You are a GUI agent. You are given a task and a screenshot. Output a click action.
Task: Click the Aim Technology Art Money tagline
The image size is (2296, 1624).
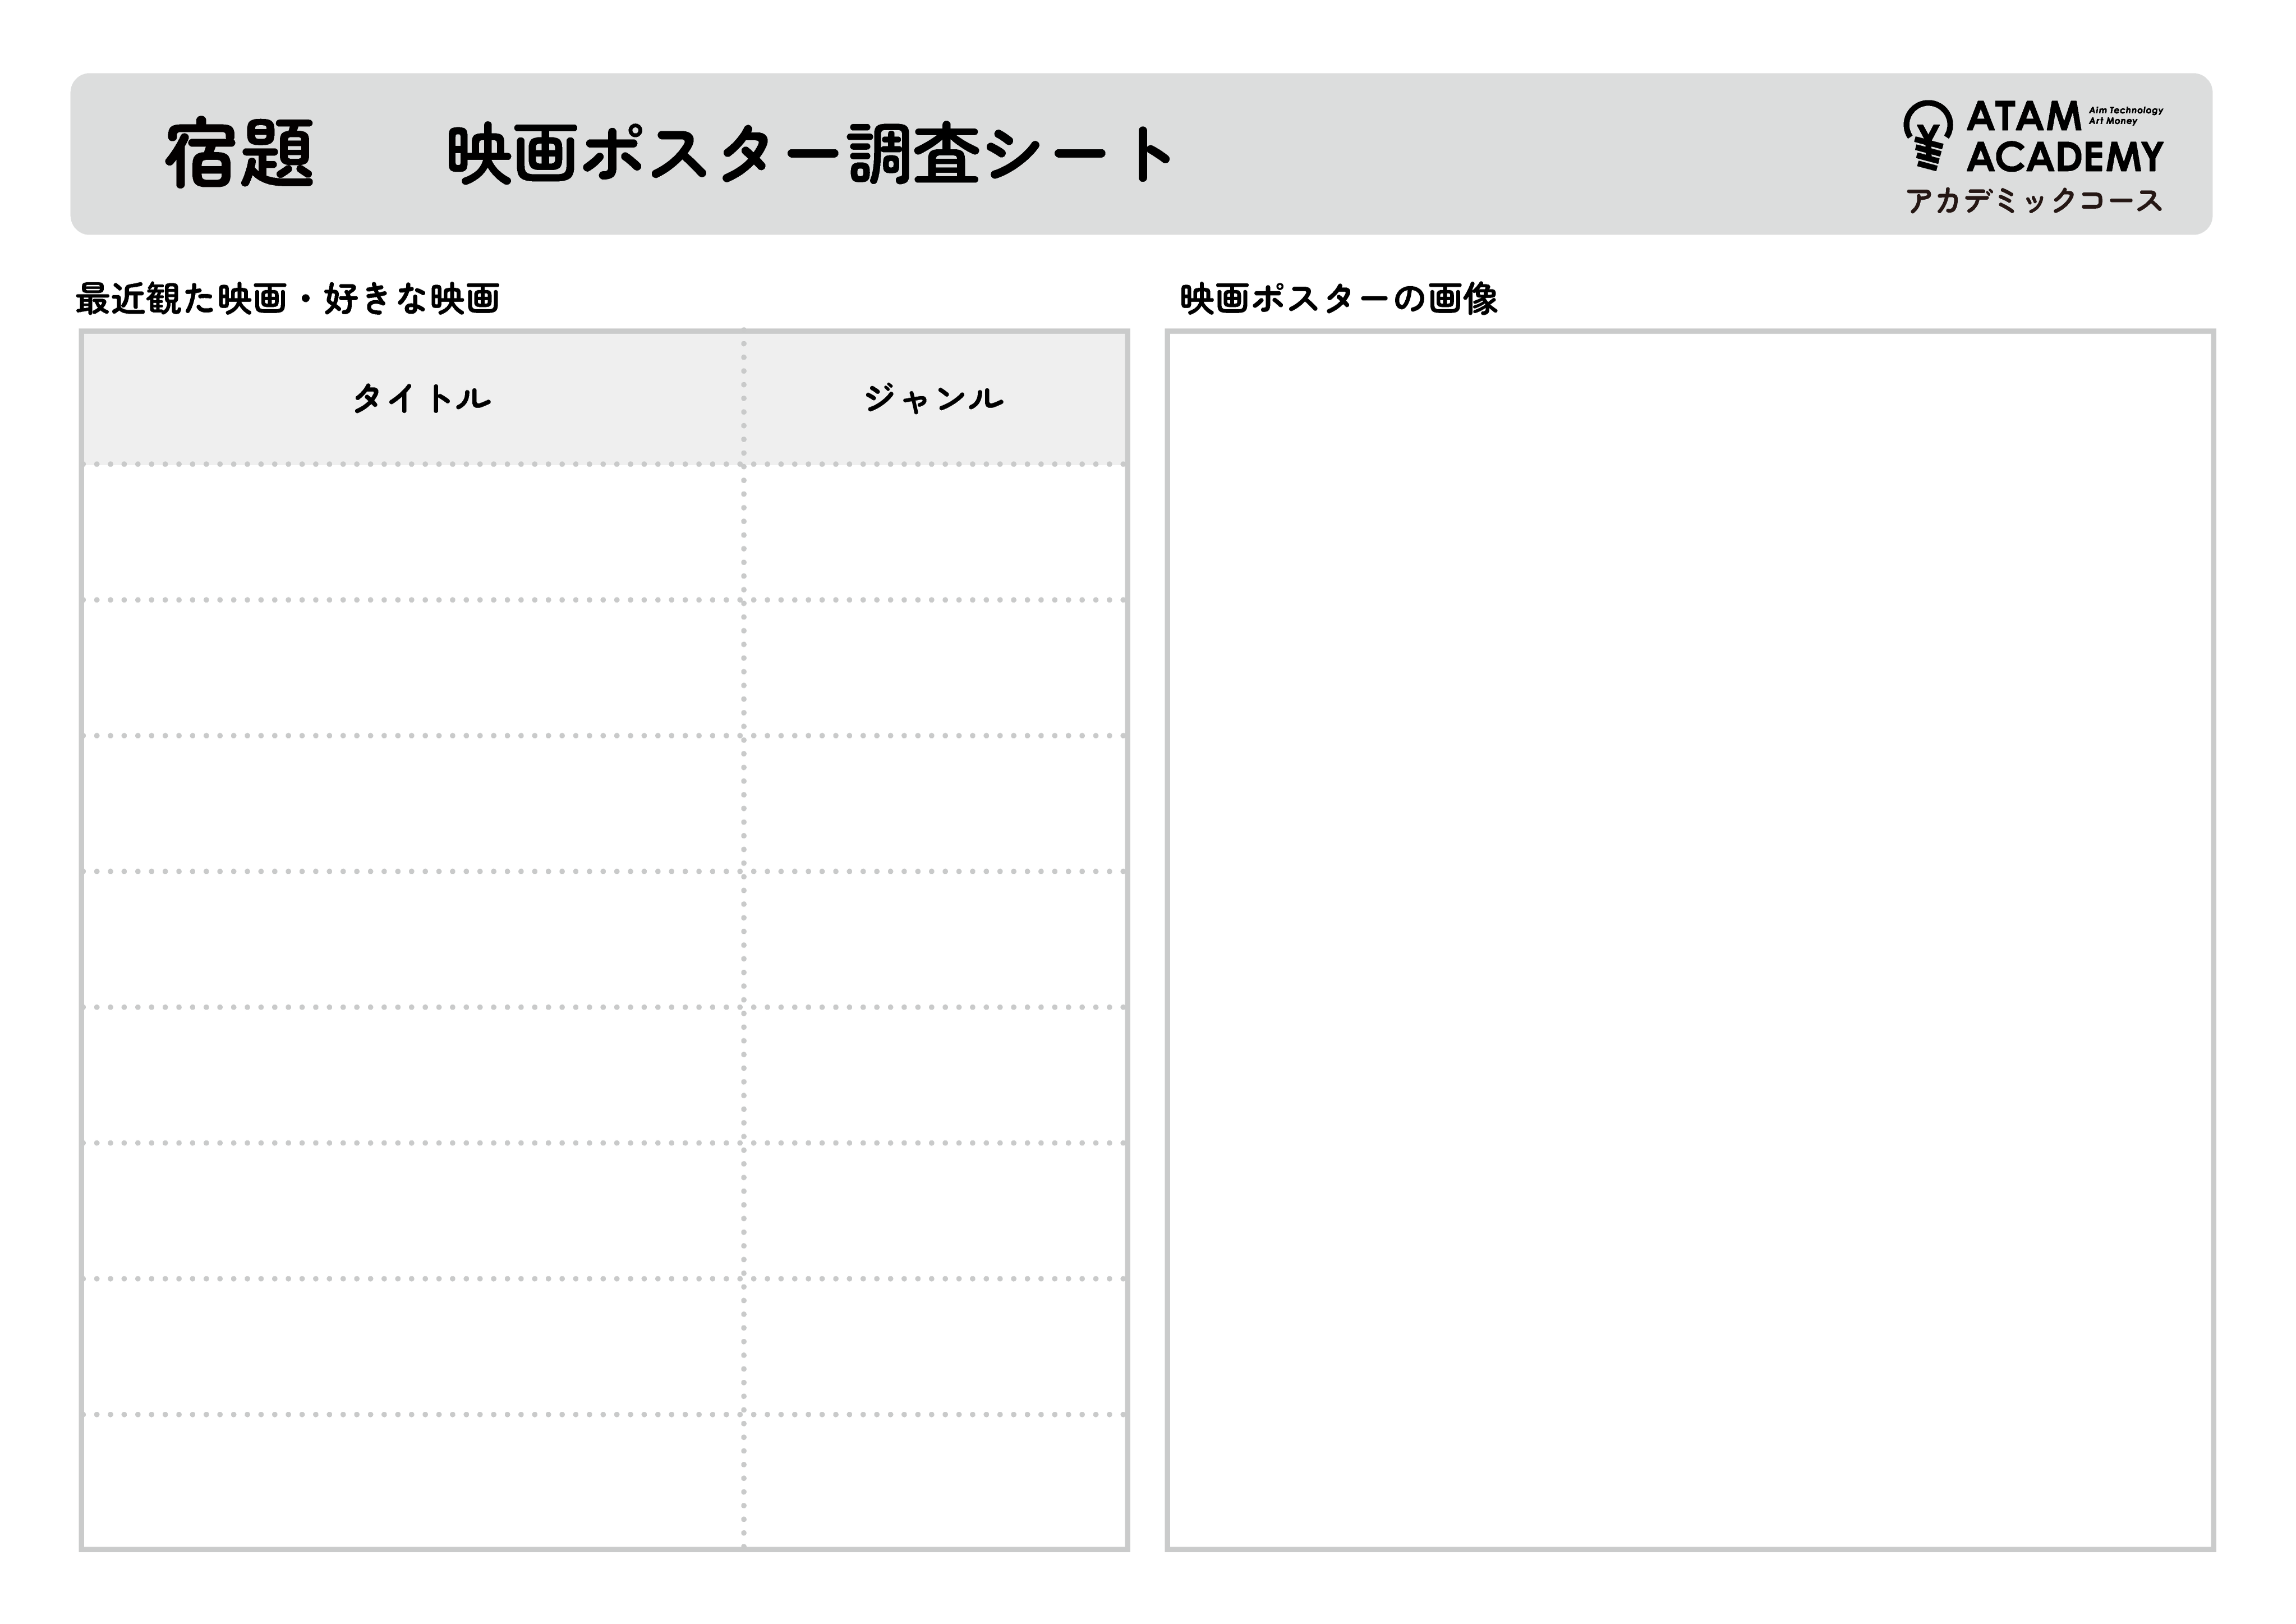[x=2126, y=115]
